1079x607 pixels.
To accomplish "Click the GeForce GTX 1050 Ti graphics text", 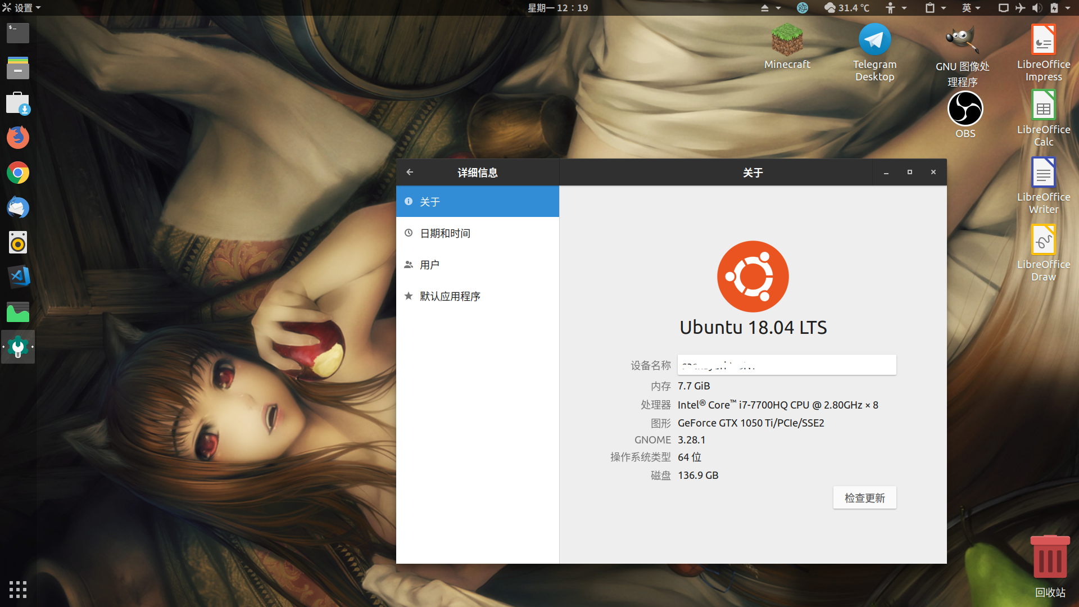I will tap(751, 423).
